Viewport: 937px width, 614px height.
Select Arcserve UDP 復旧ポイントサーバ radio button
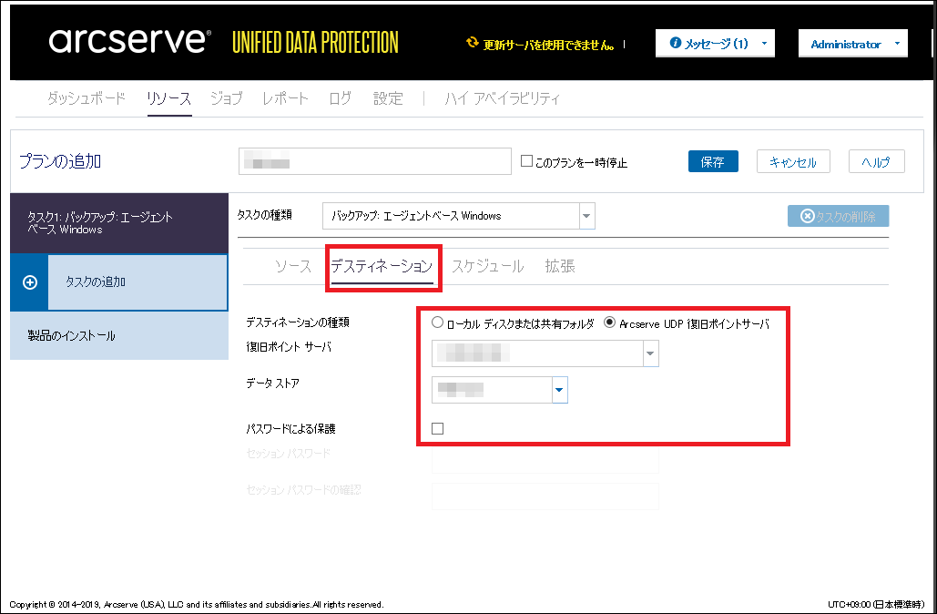point(609,322)
